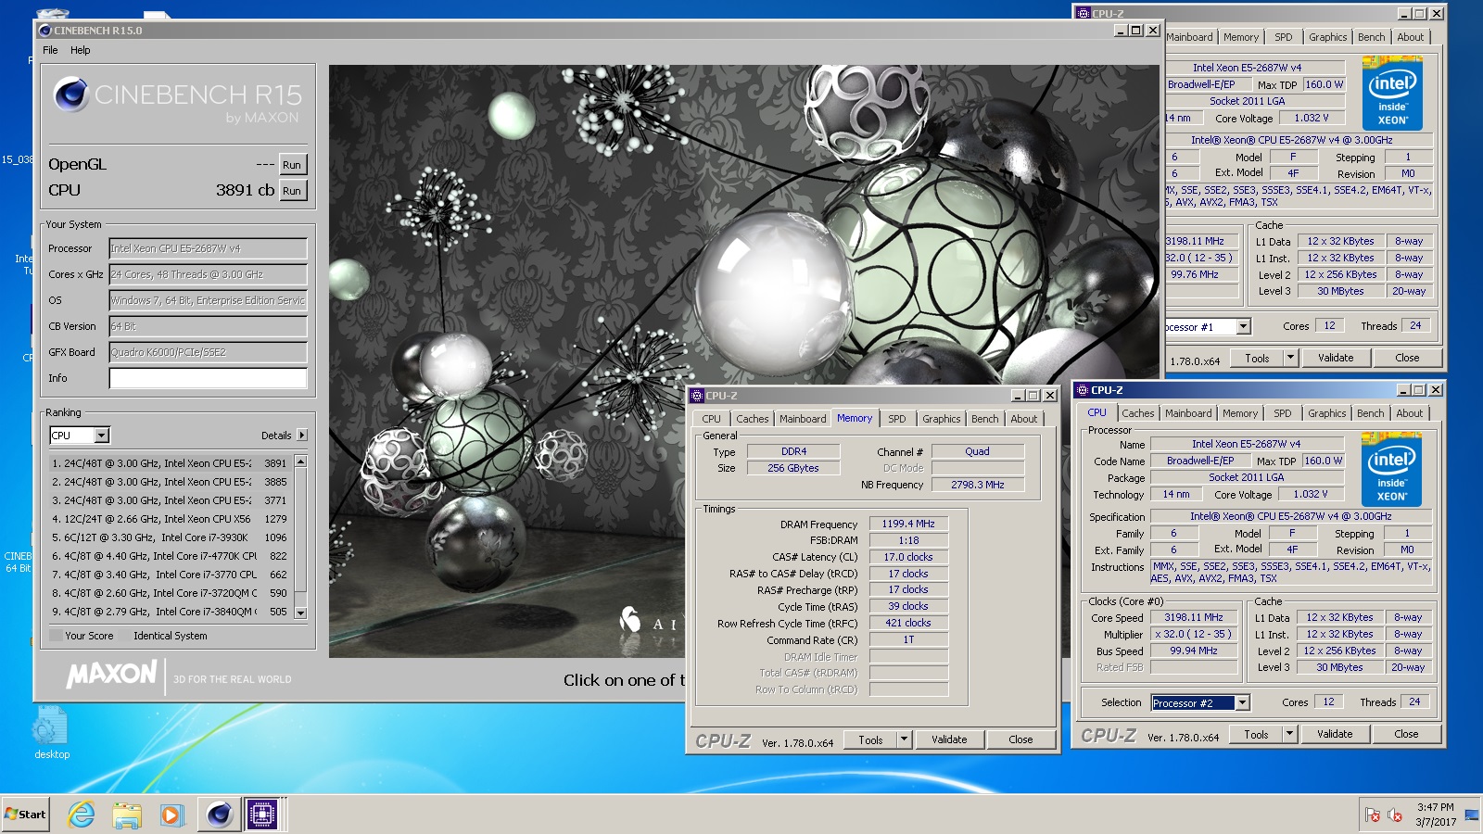Open Caches tab in the Memory CPU-Z window

point(753,419)
